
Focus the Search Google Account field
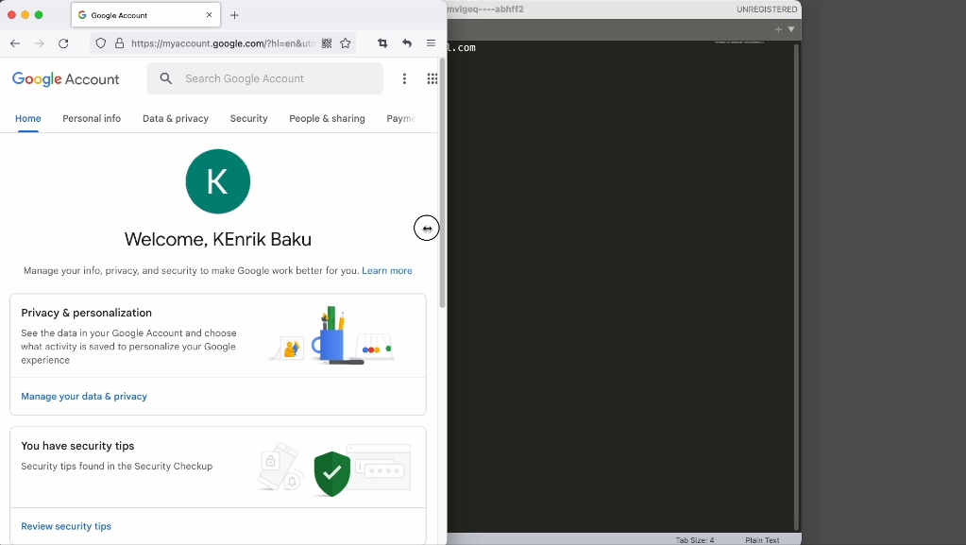265,79
